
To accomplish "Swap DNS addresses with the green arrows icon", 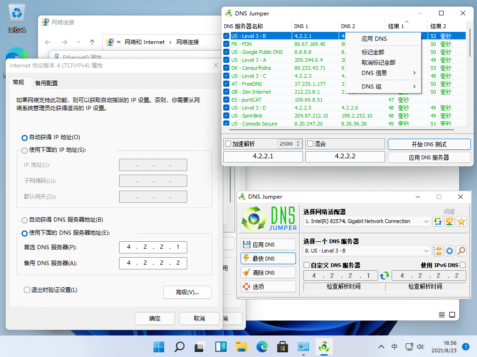I will click(385, 275).
